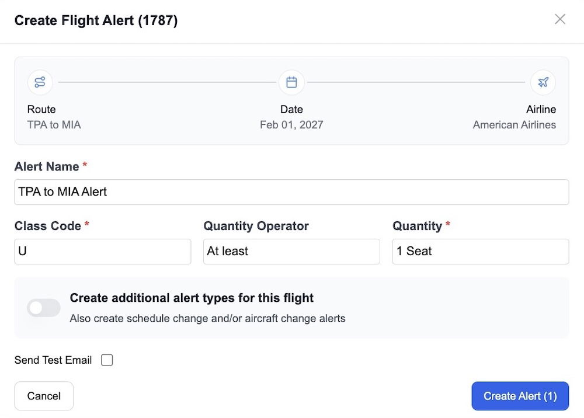Click the 'Also create schedule change' description text
Viewport: 584px width, 418px height.
pyautogui.click(x=207, y=319)
